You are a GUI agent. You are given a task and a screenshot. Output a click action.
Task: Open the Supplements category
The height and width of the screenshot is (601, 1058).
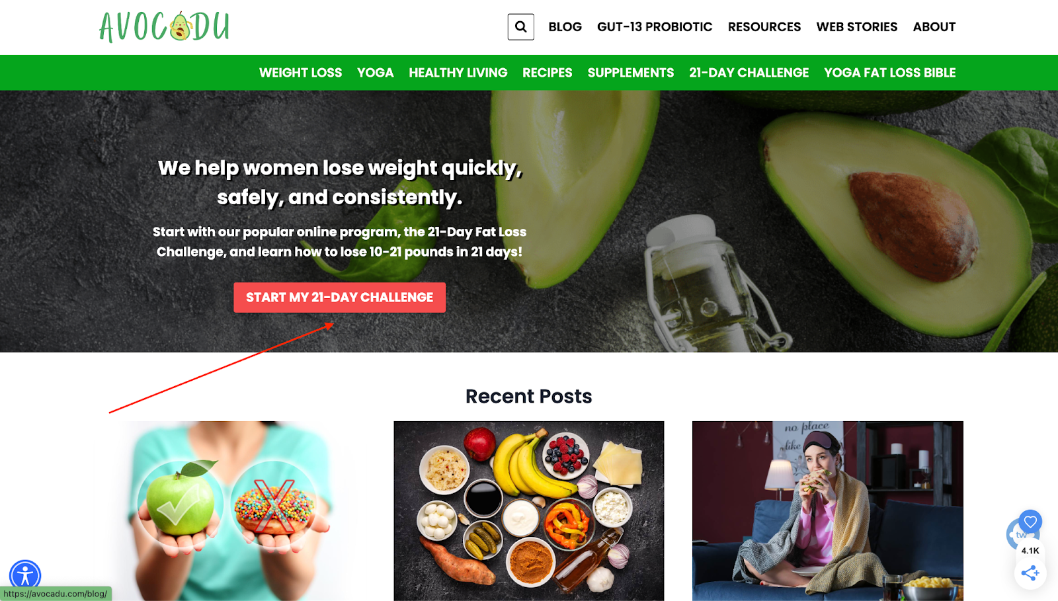pyautogui.click(x=630, y=73)
